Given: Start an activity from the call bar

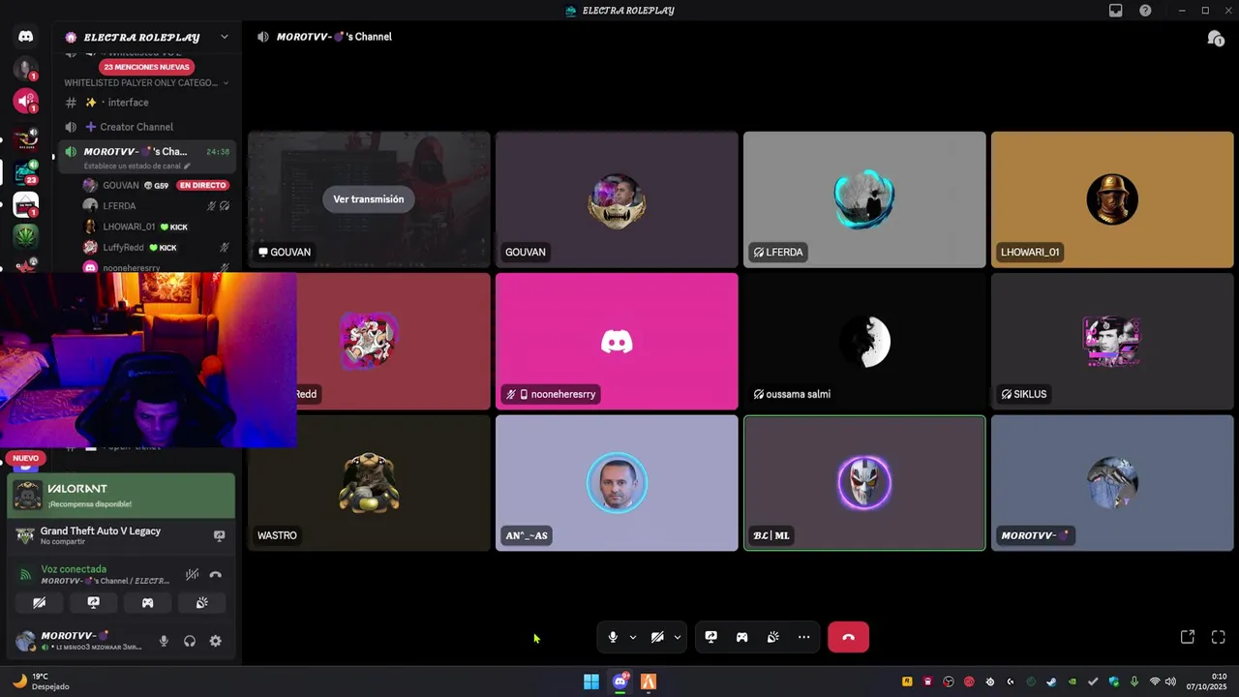Looking at the screenshot, I should pos(741,637).
